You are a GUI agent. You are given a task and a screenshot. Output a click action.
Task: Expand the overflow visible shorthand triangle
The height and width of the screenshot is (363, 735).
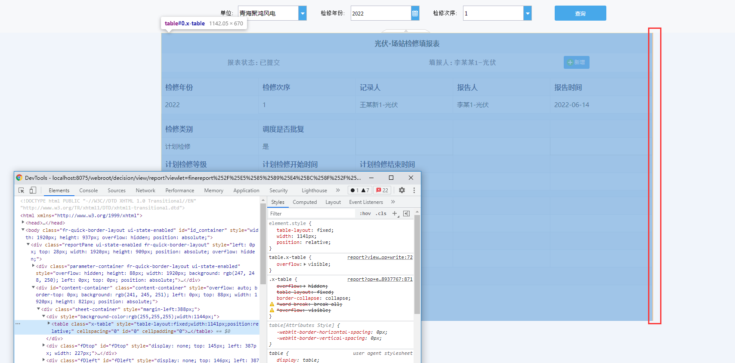point(305,264)
